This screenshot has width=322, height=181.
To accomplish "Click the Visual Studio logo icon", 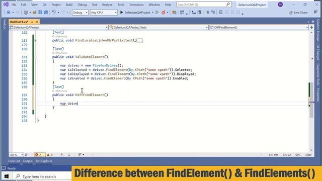I will point(6,5).
